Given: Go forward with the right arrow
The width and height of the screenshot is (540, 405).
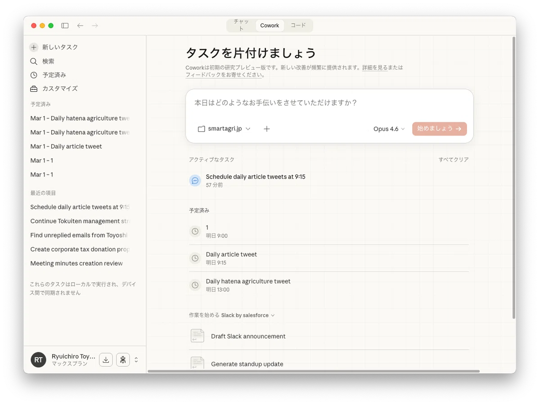Looking at the screenshot, I should coord(94,26).
